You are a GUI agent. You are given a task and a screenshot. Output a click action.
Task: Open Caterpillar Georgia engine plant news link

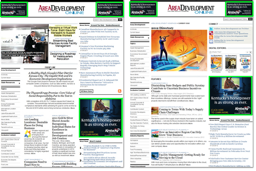pos(100,55)
